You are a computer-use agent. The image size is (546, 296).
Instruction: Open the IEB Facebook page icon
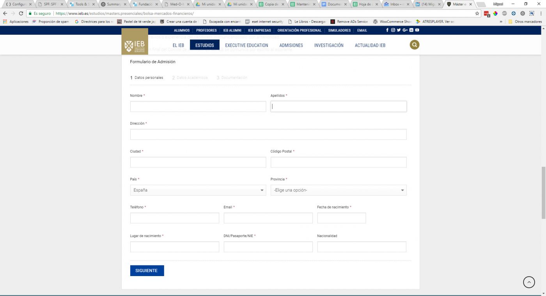click(x=387, y=30)
